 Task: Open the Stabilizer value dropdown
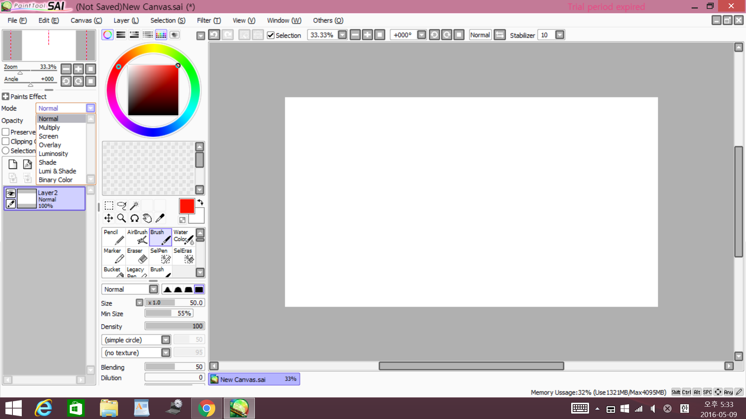[559, 35]
